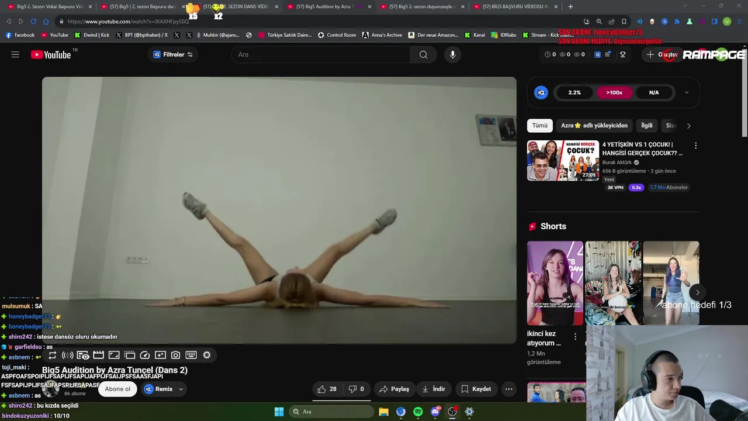Click the volume booster icon under the video
748x421 pixels.
coord(68,355)
